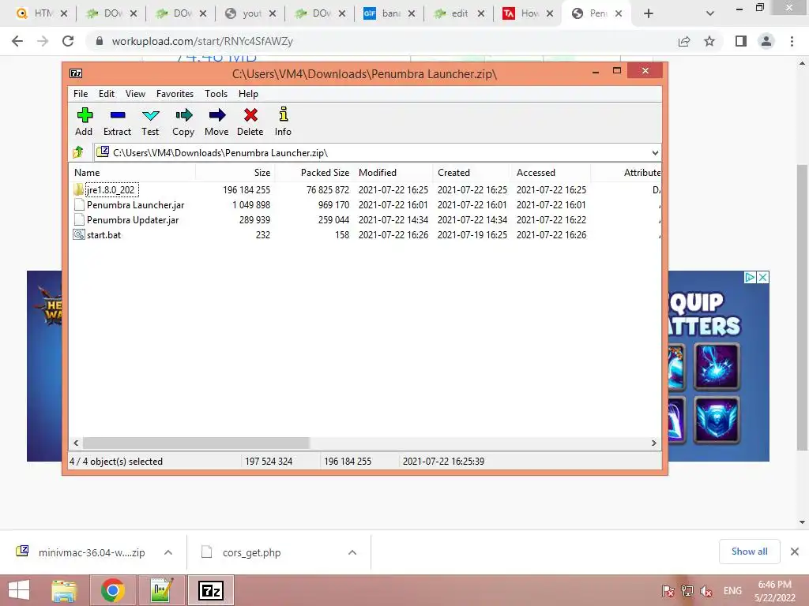The height and width of the screenshot is (606, 809).
Task: Sort by the Modified column header
Action: (x=393, y=173)
